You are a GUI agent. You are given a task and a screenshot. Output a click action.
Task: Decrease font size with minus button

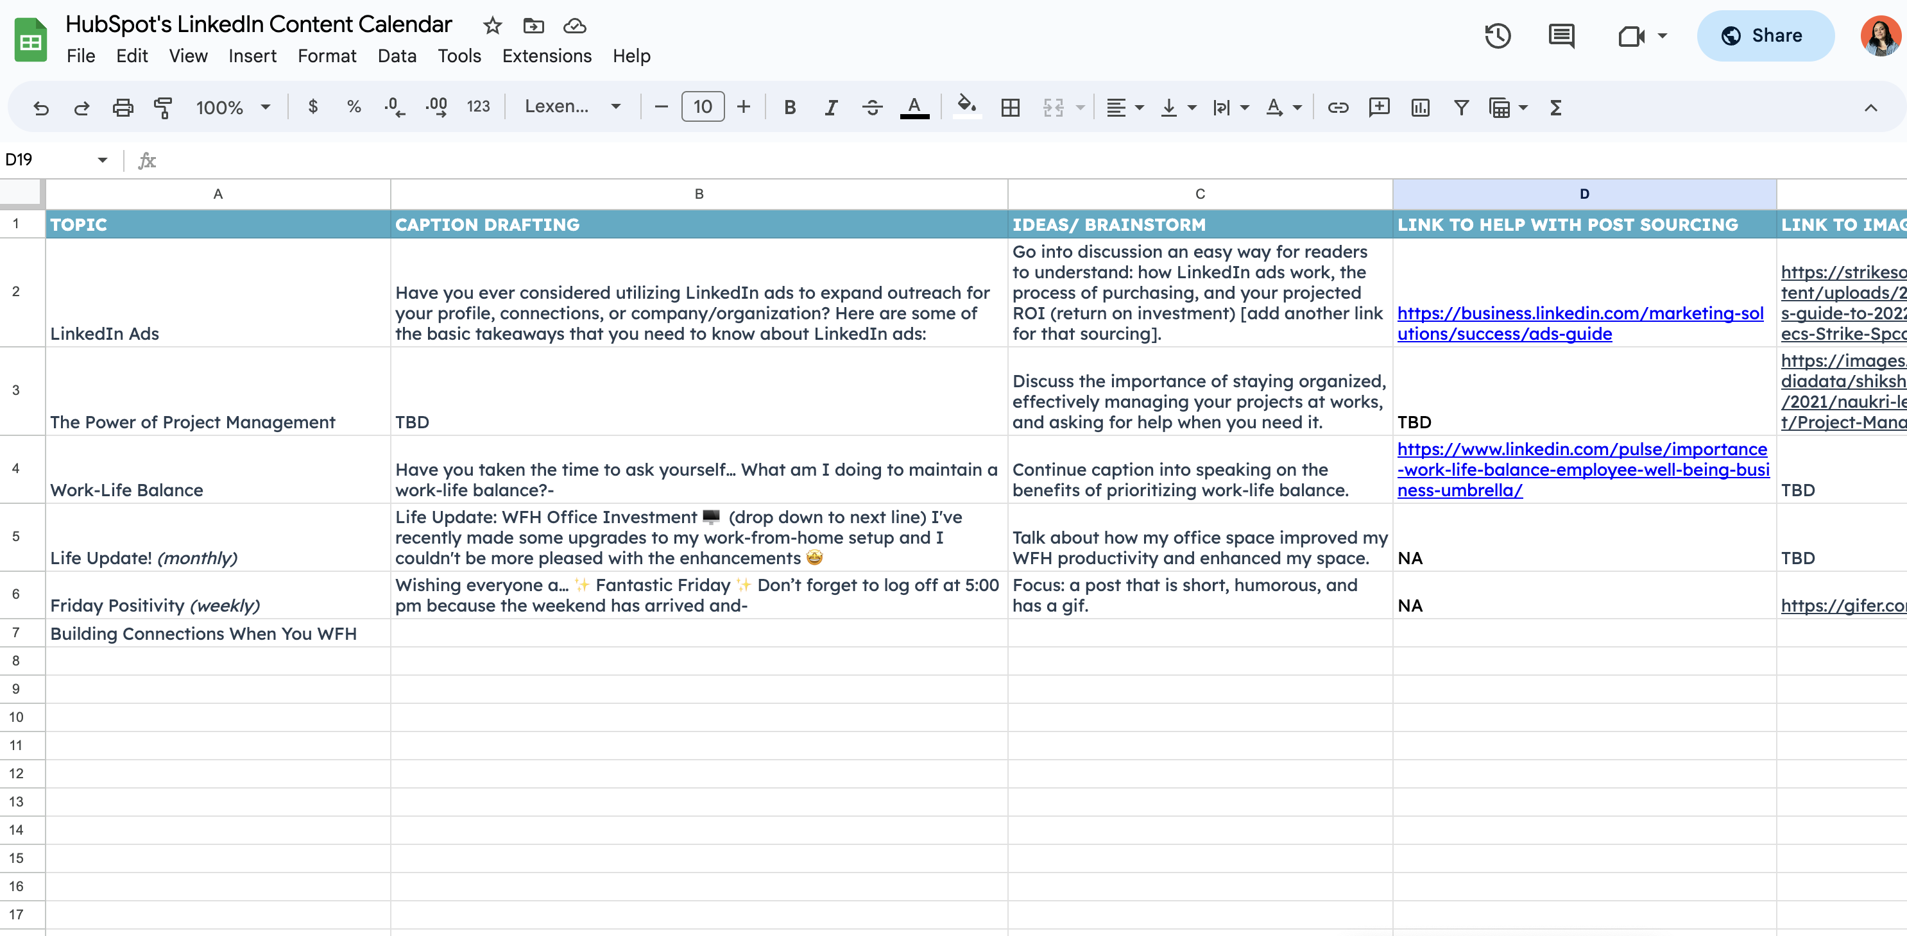coord(661,107)
